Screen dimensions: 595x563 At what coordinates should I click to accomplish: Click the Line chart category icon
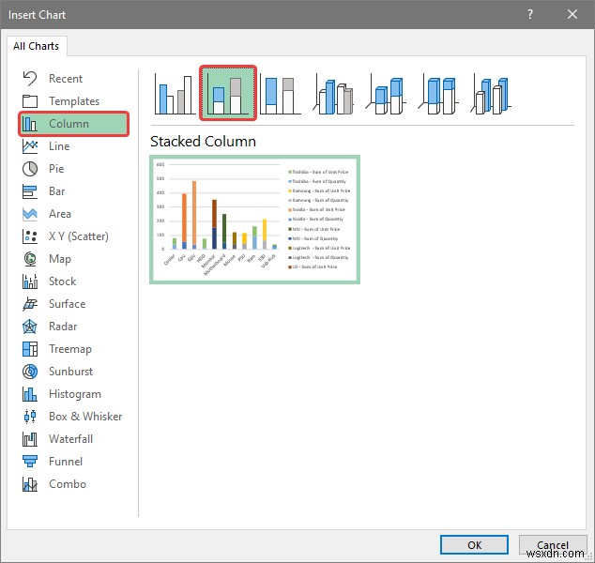30,146
